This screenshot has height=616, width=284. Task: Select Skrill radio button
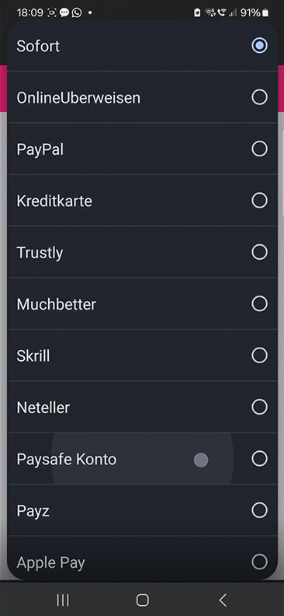[259, 355]
